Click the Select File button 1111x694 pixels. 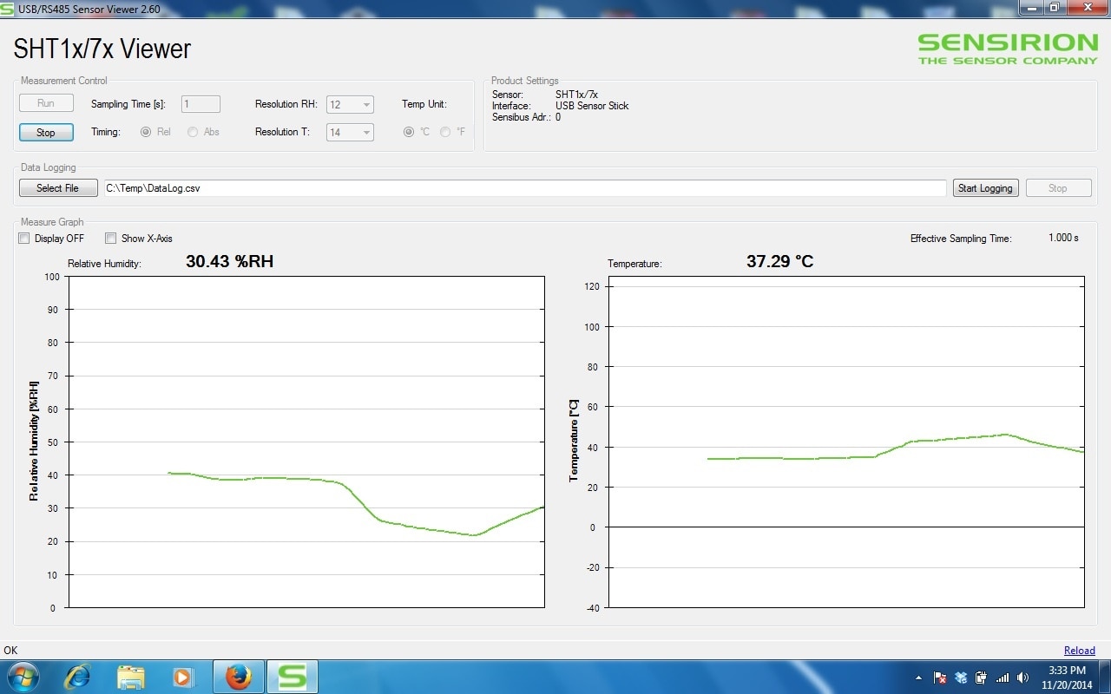pos(58,188)
